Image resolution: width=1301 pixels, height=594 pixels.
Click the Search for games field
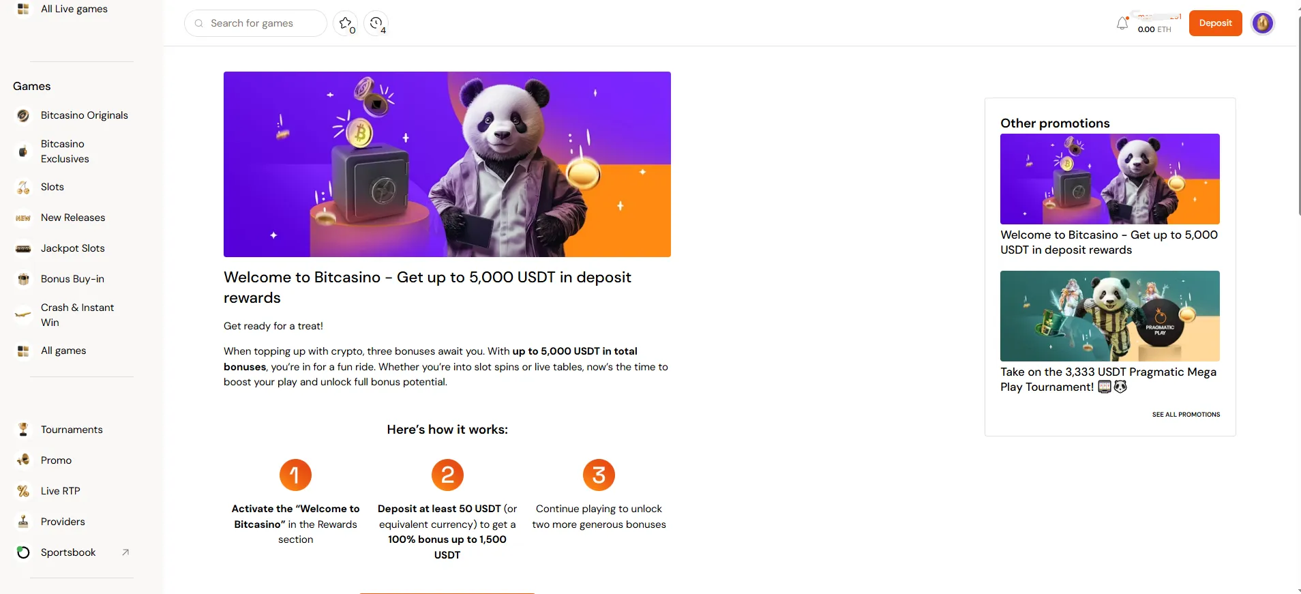[256, 23]
